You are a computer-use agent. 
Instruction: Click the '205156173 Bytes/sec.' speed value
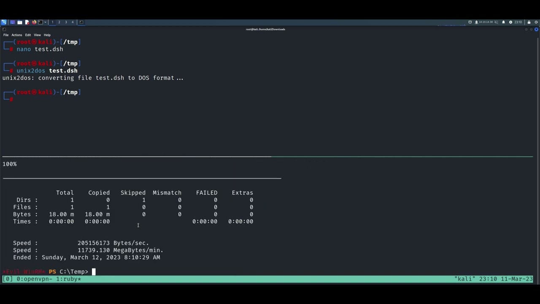(x=113, y=243)
